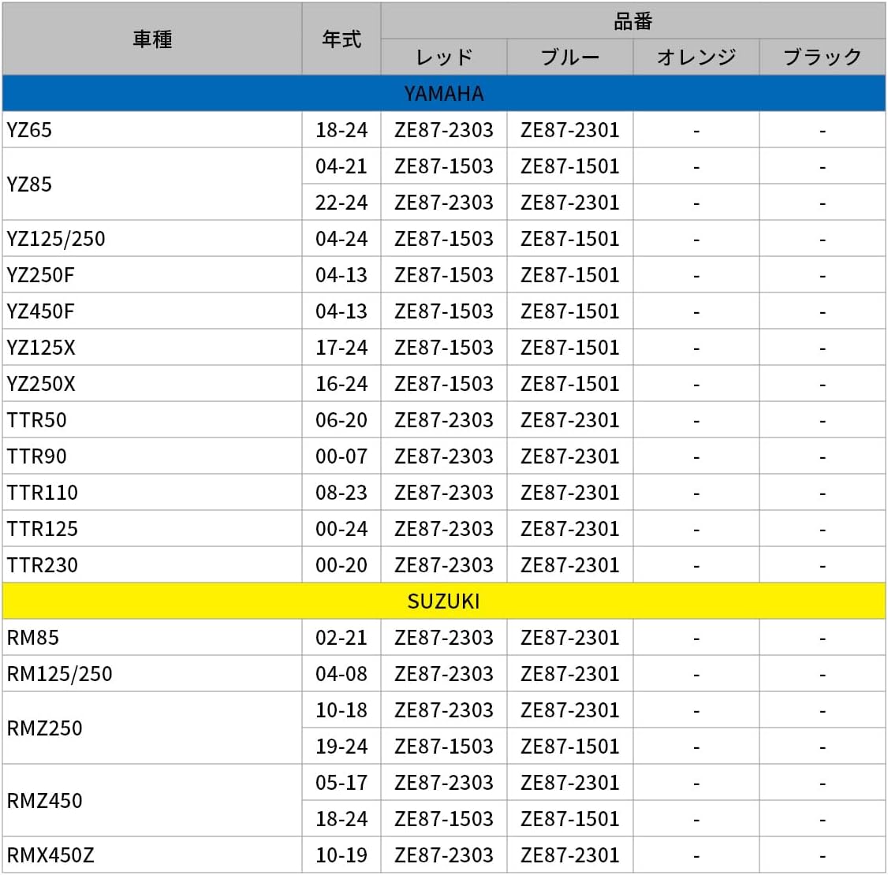Click the TTR110 model name
This screenshot has height=875, width=888.
pos(42,493)
